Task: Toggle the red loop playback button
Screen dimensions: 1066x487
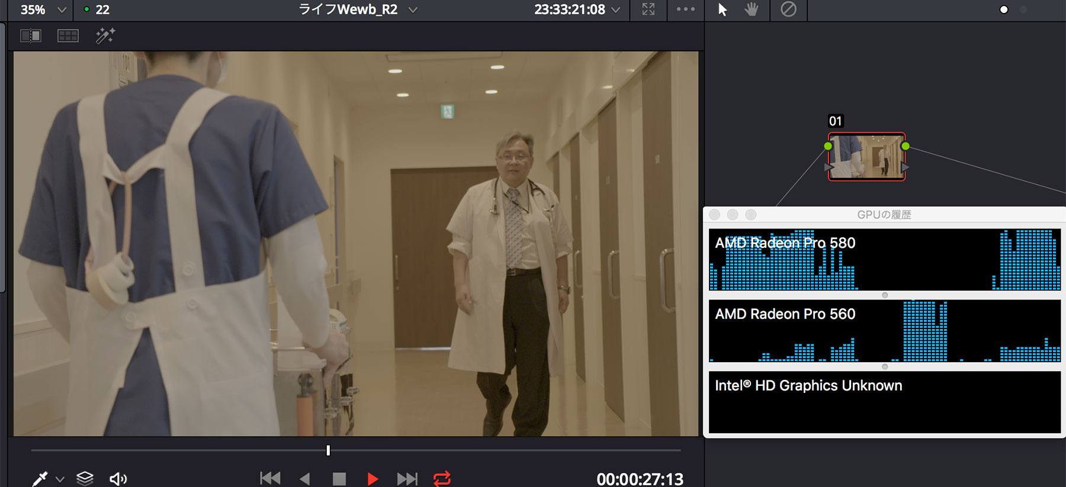Action: 442,478
